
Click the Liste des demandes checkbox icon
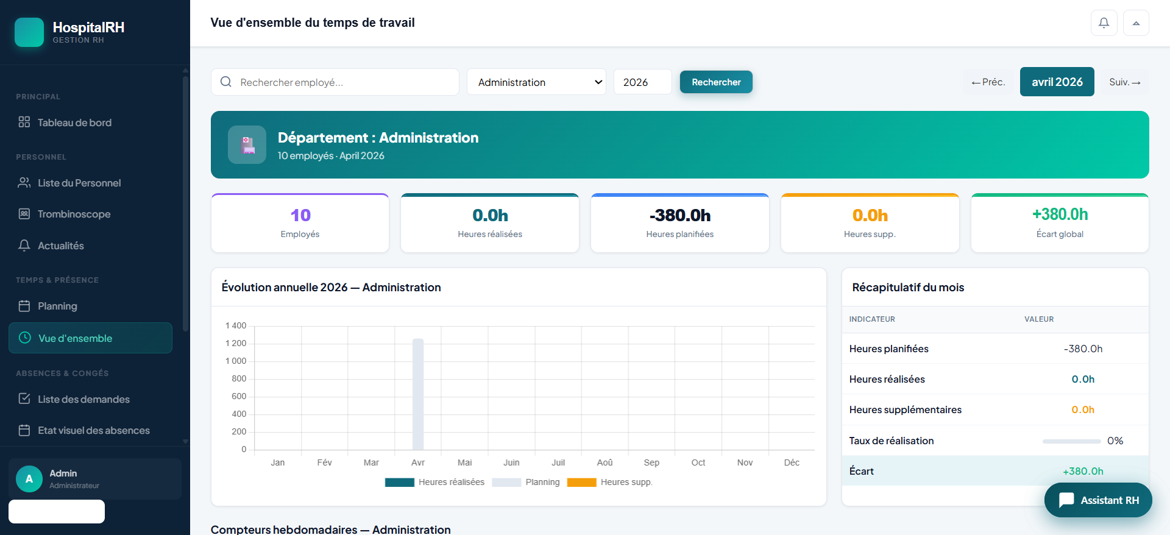tap(24, 399)
